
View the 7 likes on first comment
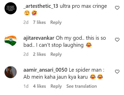(x=39, y=22)
